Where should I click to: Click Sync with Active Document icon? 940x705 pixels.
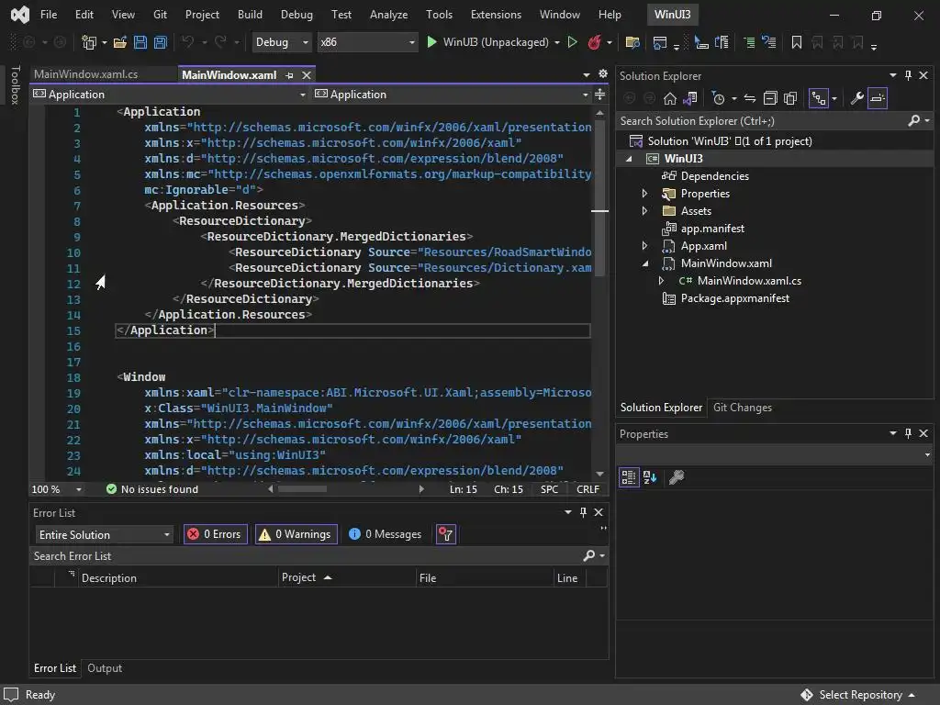point(750,98)
